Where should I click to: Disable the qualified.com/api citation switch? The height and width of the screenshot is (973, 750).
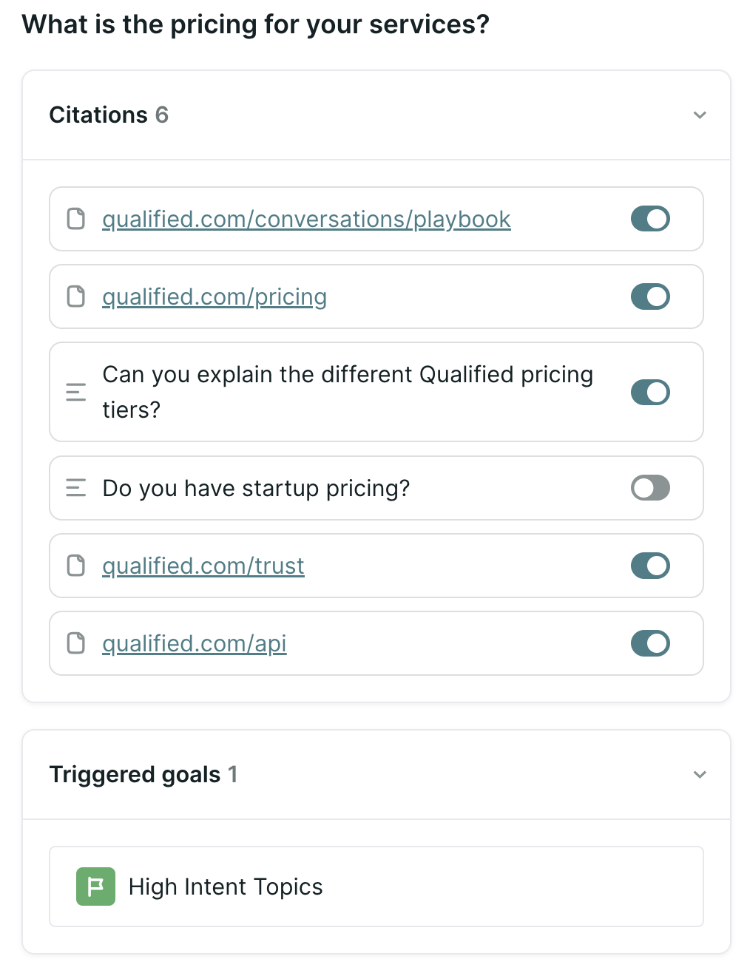[650, 643]
